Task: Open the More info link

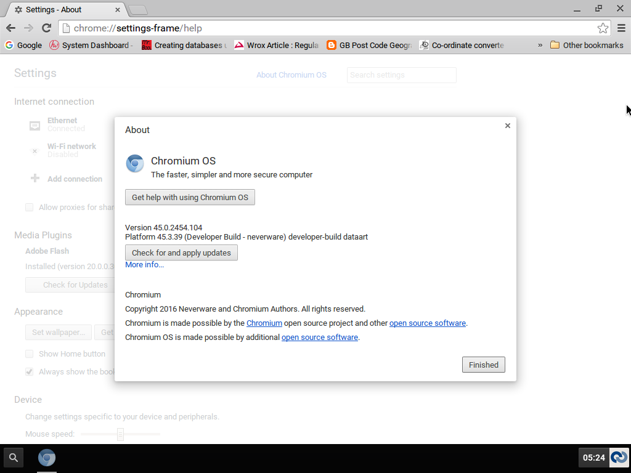Action: pos(144,265)
